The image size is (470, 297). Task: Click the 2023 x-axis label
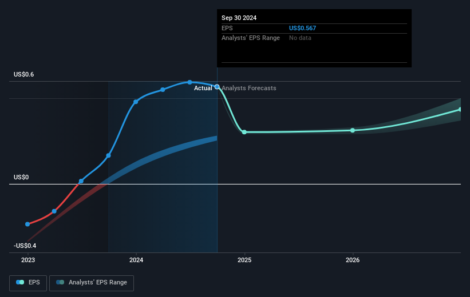coord(28,260)
